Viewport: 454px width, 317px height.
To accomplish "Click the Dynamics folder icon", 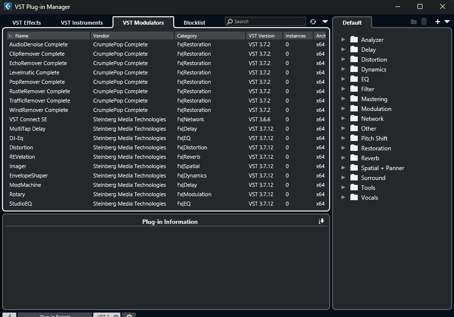I will (x=354, y=69).
